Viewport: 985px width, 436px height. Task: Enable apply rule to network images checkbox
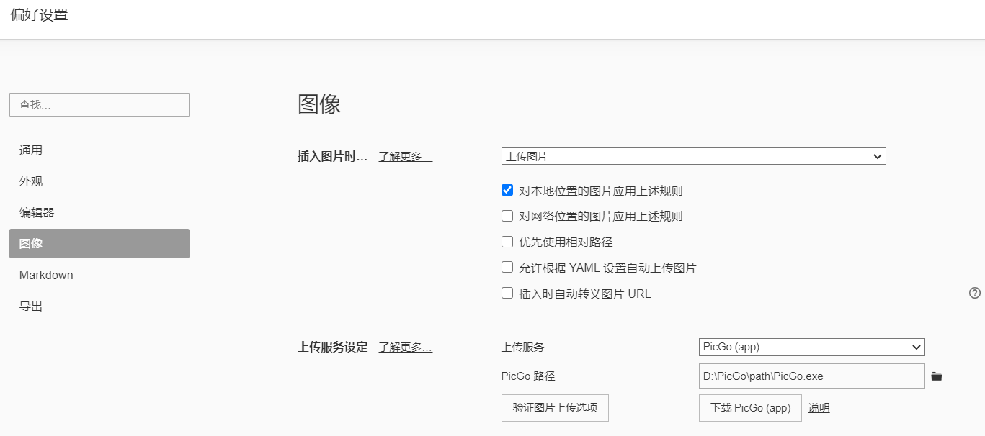(507, 216)
